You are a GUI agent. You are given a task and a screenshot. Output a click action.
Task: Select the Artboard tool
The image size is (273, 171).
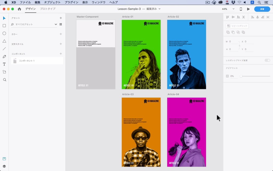point(4,72)
